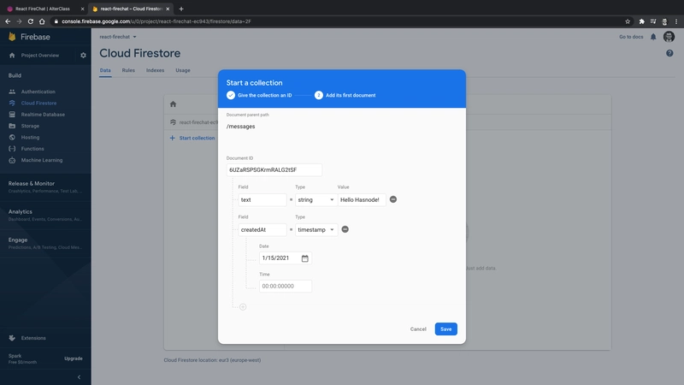Click the Extensions icon in sidebar
Viewport: 684px width, 385px height.
[x=12, y=338]
